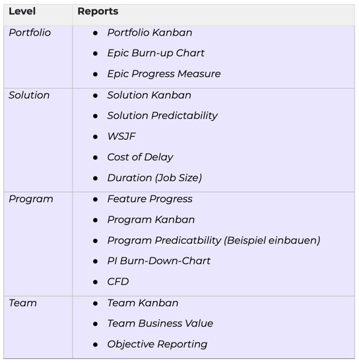Screen dimensions: 359x363
Task: Click Duration (Job Size) text
Action: pyautogui.click(x=154, y=178)
